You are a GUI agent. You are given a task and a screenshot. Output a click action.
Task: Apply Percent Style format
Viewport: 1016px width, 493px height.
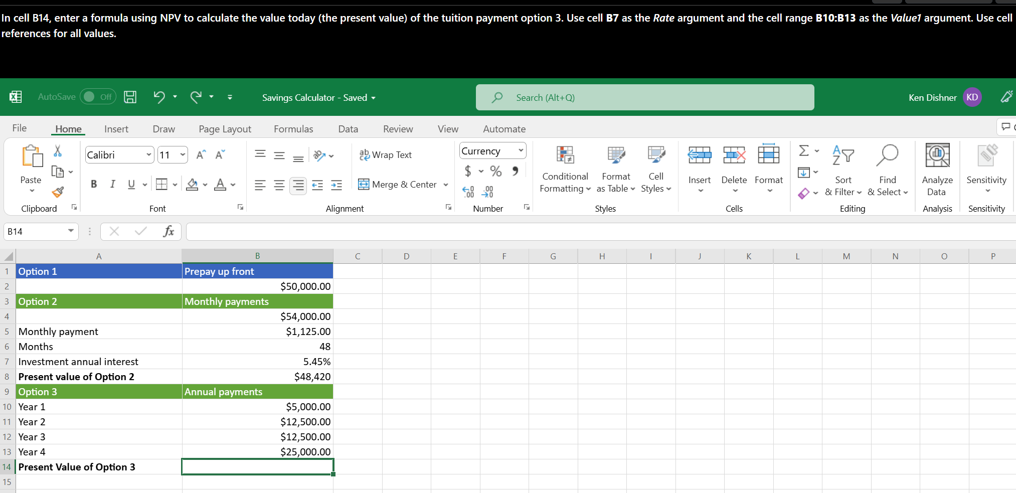pos(496,172)
